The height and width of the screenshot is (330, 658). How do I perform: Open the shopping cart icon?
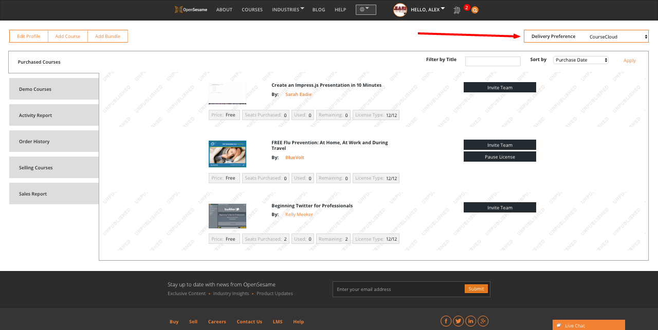(x=456, y=10)
